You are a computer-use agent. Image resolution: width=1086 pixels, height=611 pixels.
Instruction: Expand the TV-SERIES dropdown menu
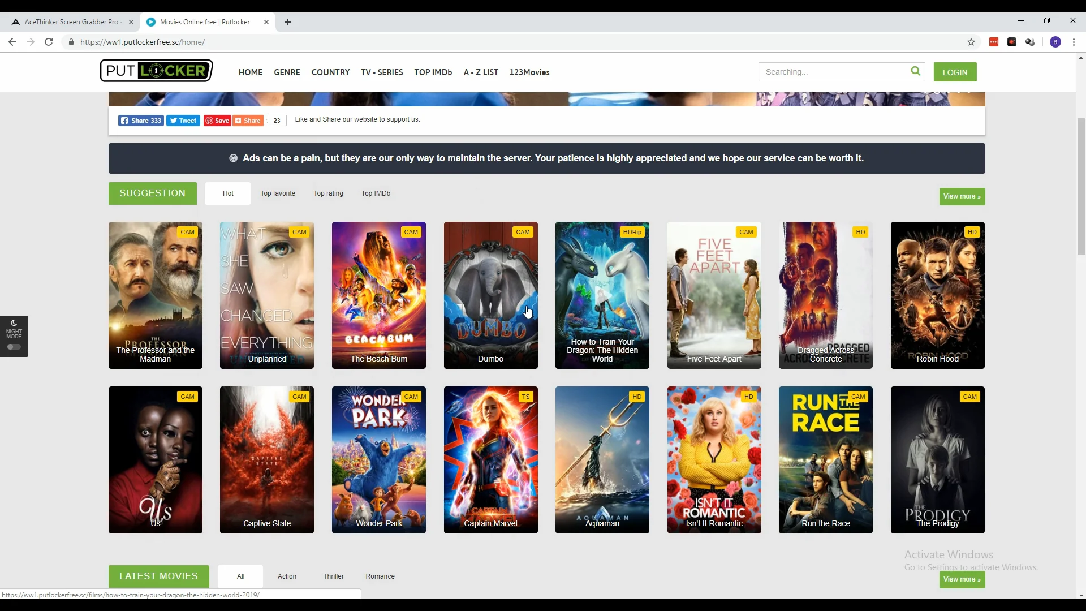[x=382, y=72]
